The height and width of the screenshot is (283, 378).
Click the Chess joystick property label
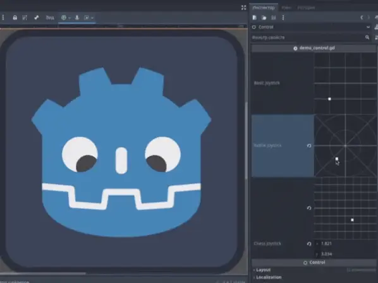click(267, 243)
